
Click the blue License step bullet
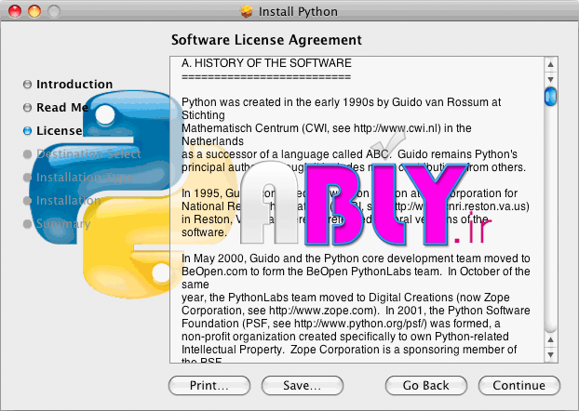[27, 130]
